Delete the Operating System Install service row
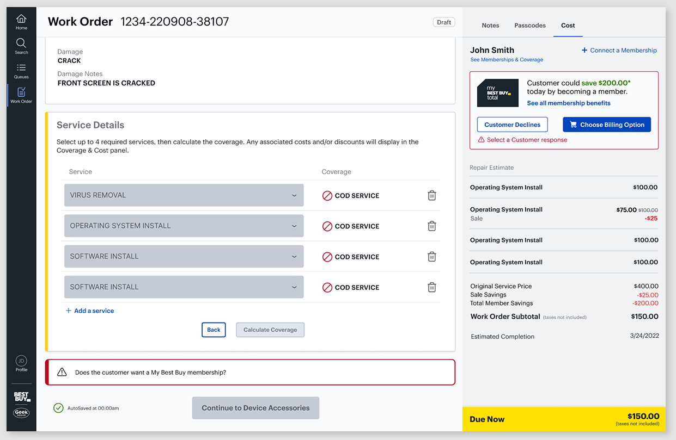This screenshot has height=440, width=676. 432,226
